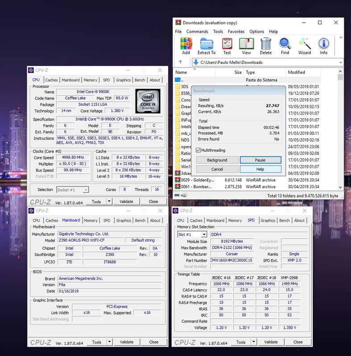Click WinRAR file list scrollbar up arrow
351x356 pixels.
tap(340, 71)
